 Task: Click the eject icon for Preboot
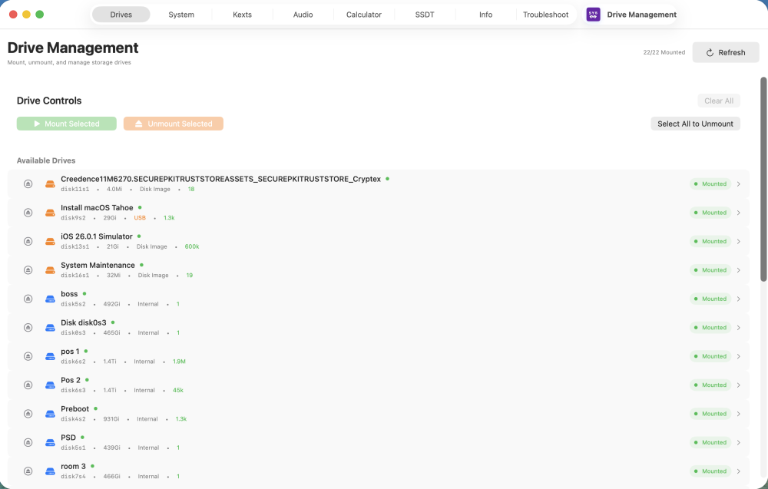tap(28, 414)
